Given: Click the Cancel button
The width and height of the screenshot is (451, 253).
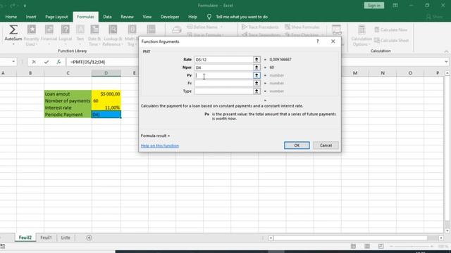Looking at the screenshot, I should click(x=326, y=145).
